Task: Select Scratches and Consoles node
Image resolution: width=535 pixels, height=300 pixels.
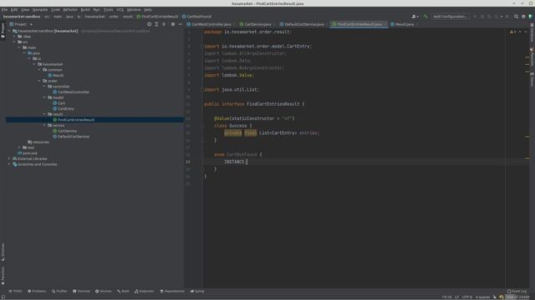Action: click(x=35, y=164)
